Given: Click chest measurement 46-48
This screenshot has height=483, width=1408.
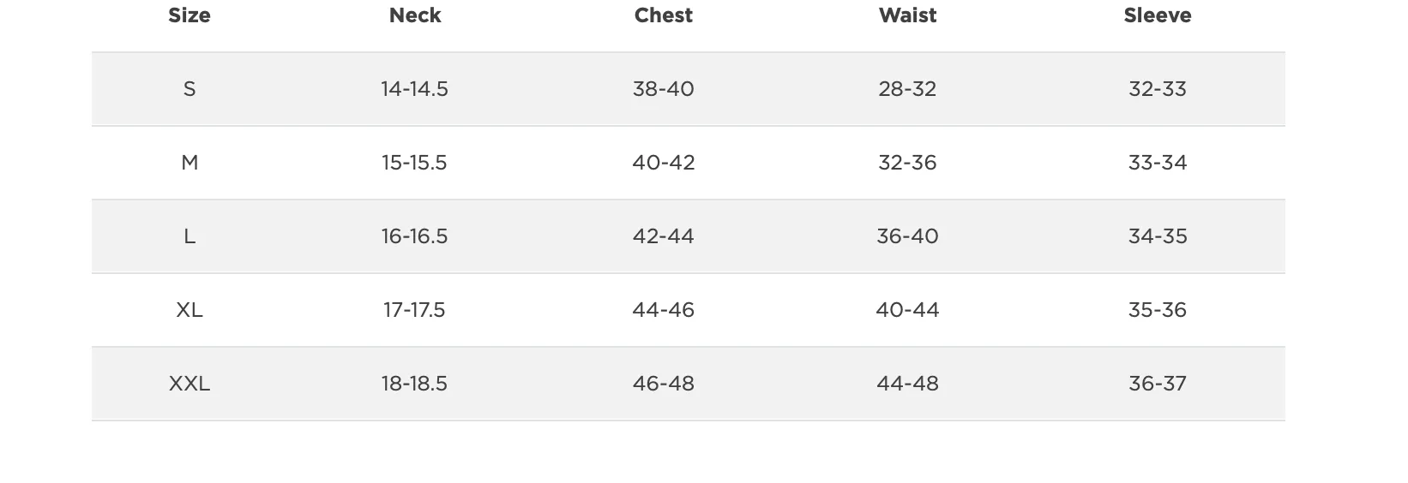Looking at the screenshot, I should (x=664, y=384).
